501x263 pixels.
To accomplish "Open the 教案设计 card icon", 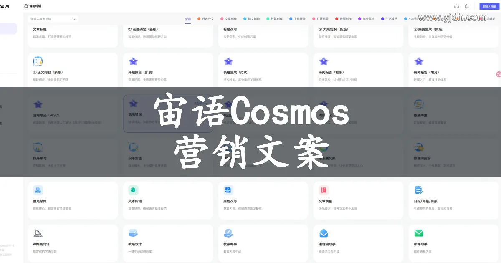I will tap(133, 233).
